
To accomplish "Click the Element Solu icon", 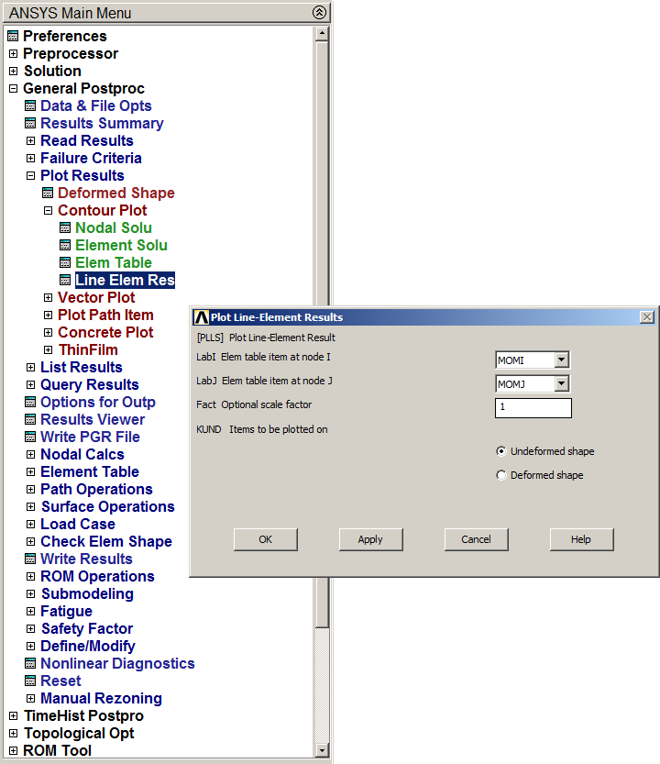I will tap(65, 246).
